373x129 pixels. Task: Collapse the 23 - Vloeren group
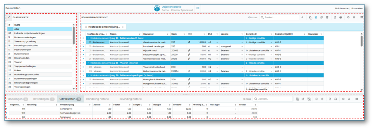(x=88, y=63)
